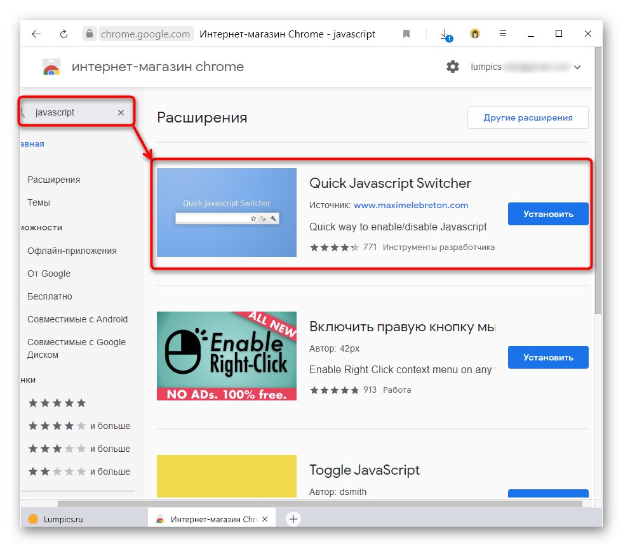Open a new tab with plus button
Image resolution: width=623 pixels, height=547 pixels.
click(x=293, y=519)
